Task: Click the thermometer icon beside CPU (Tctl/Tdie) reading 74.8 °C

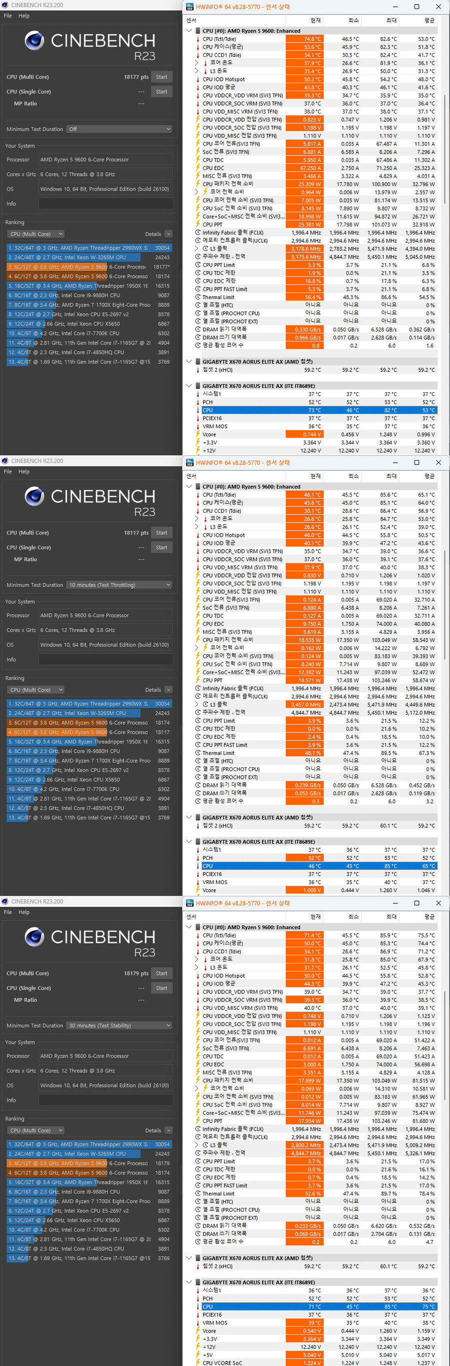Action: click(197, 39)
